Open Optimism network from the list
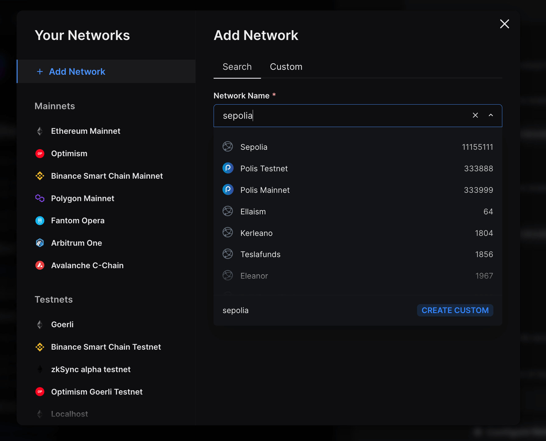Screen dimensions: 546x441 106,154
